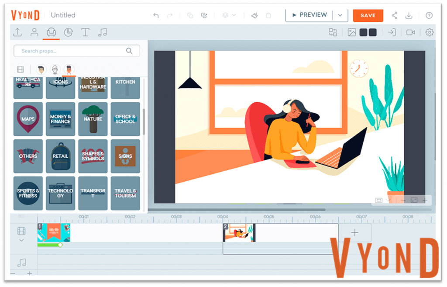This screenshot has height=287, width=447.
Task: Click the Share icon
Action: click(394, 15)
